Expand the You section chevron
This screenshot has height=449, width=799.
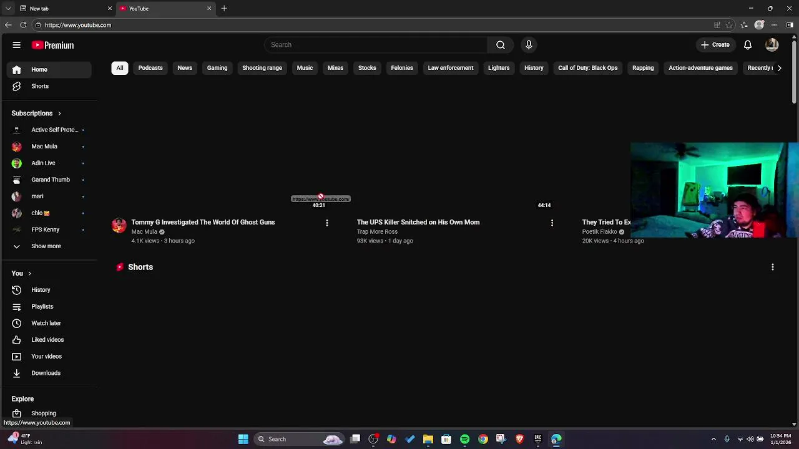[29, 273]
